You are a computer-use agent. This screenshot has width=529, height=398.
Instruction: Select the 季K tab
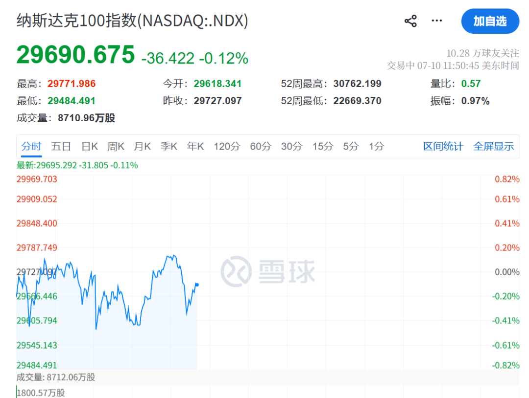coord(168,147)
